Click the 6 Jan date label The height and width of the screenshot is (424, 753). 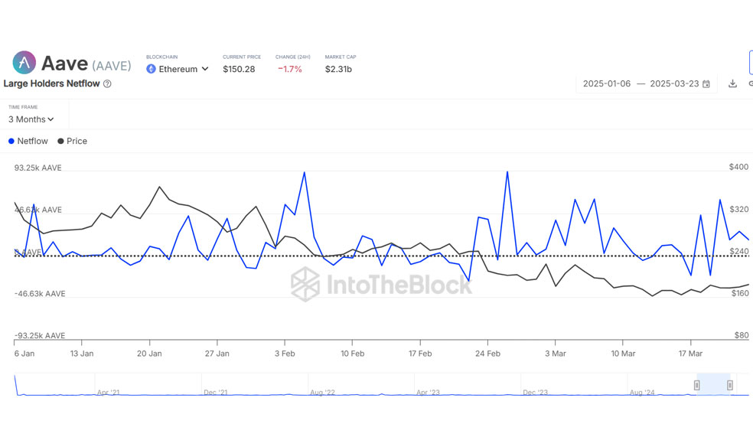click(x=24, y=354)
